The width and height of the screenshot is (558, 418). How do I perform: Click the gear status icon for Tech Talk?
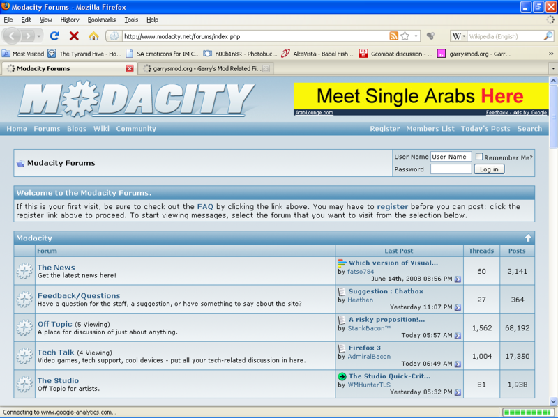pos(24,356)
